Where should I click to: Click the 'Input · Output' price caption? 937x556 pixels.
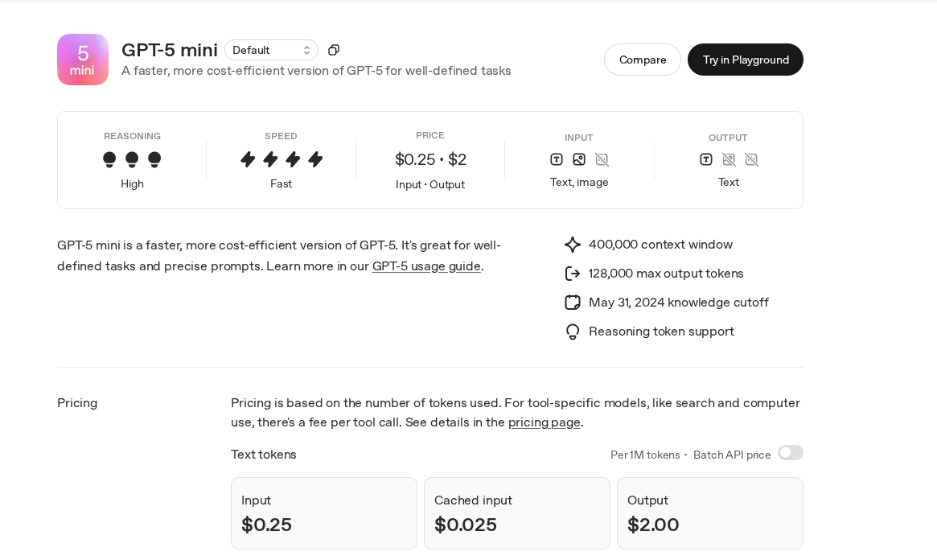tap(430, 185)
